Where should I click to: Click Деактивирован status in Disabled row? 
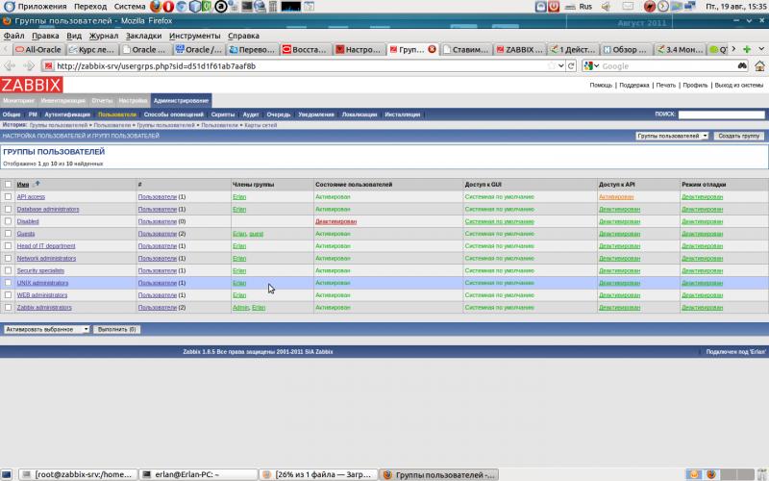click(335, 221)
